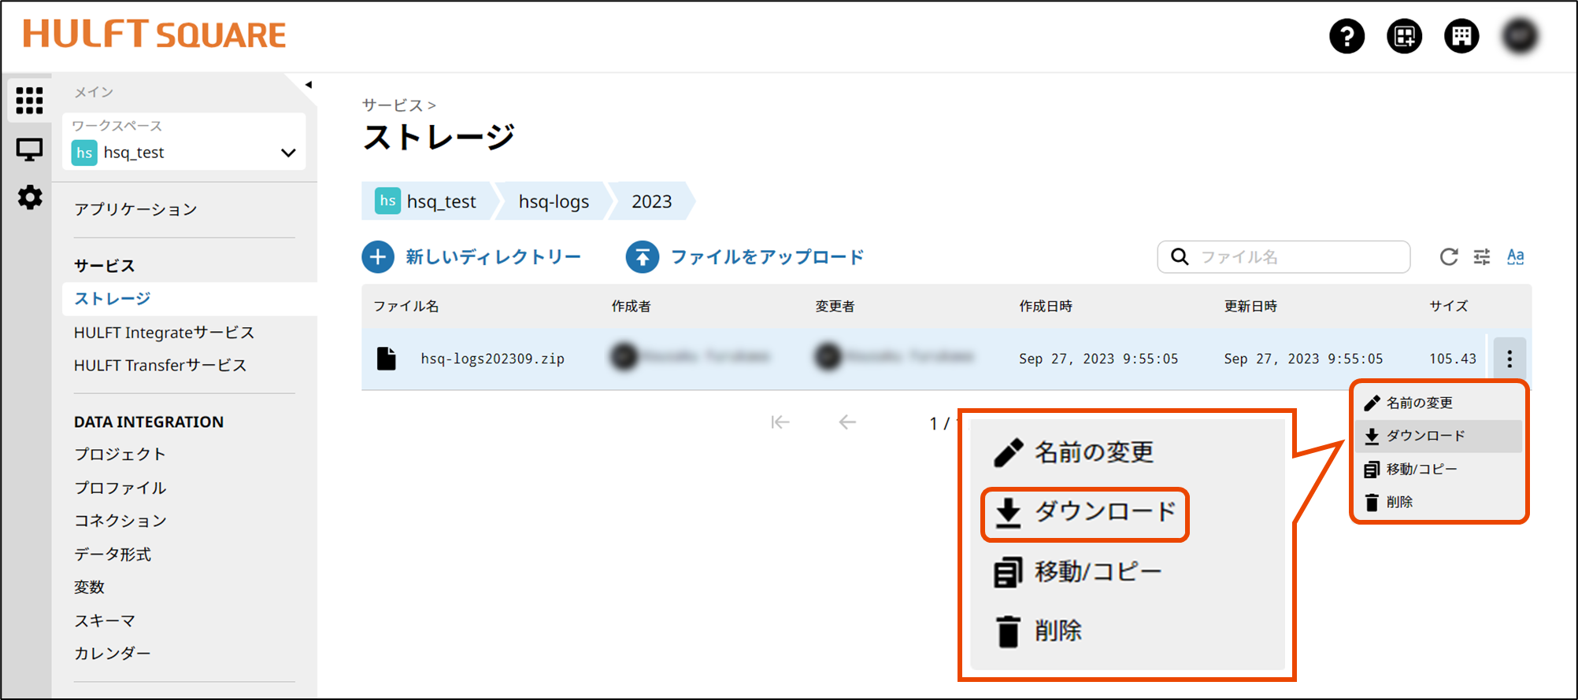Open プロファイル in sidebar

120,488
